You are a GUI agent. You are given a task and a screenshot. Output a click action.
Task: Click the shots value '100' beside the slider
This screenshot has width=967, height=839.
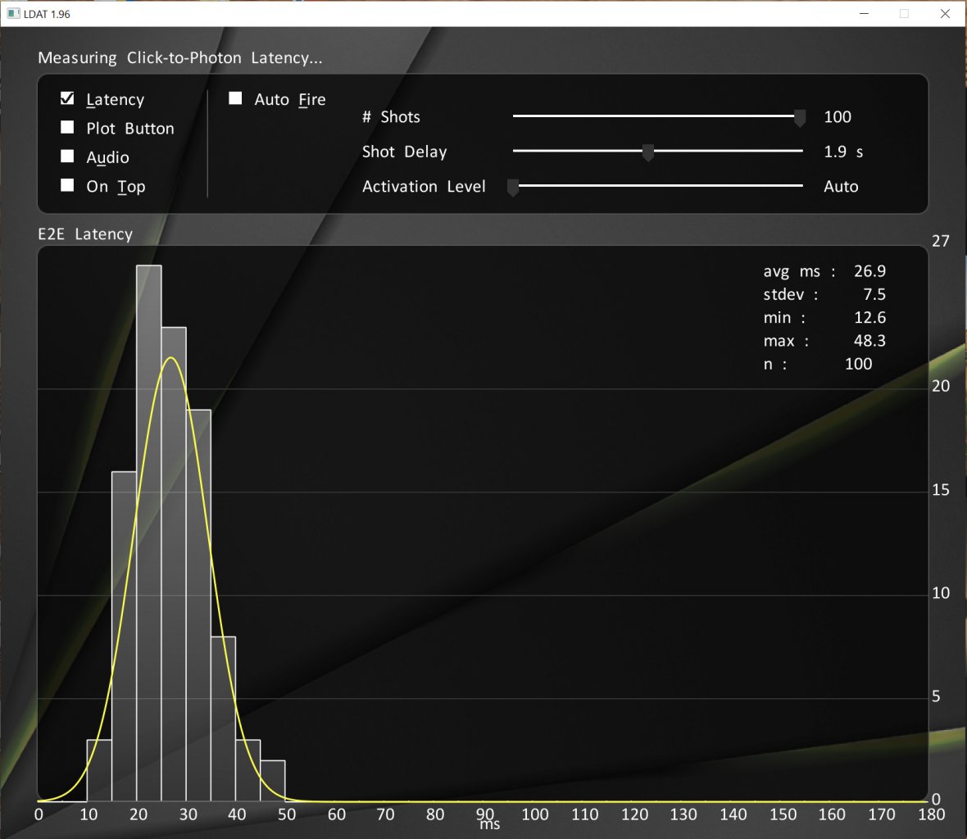(x=837, y=116)
